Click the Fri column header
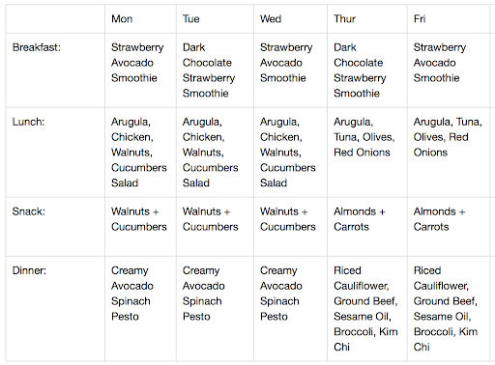 coord(420,19)
